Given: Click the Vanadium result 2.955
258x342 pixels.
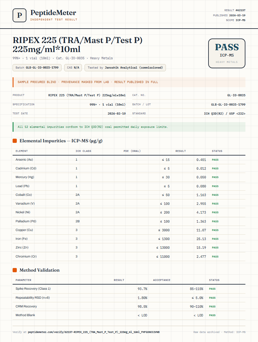Looking at the screenshot, I should [x=201, y=204].
